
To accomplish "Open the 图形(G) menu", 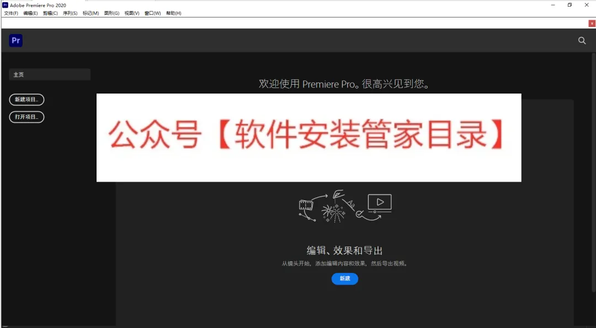I will point(111,13).
